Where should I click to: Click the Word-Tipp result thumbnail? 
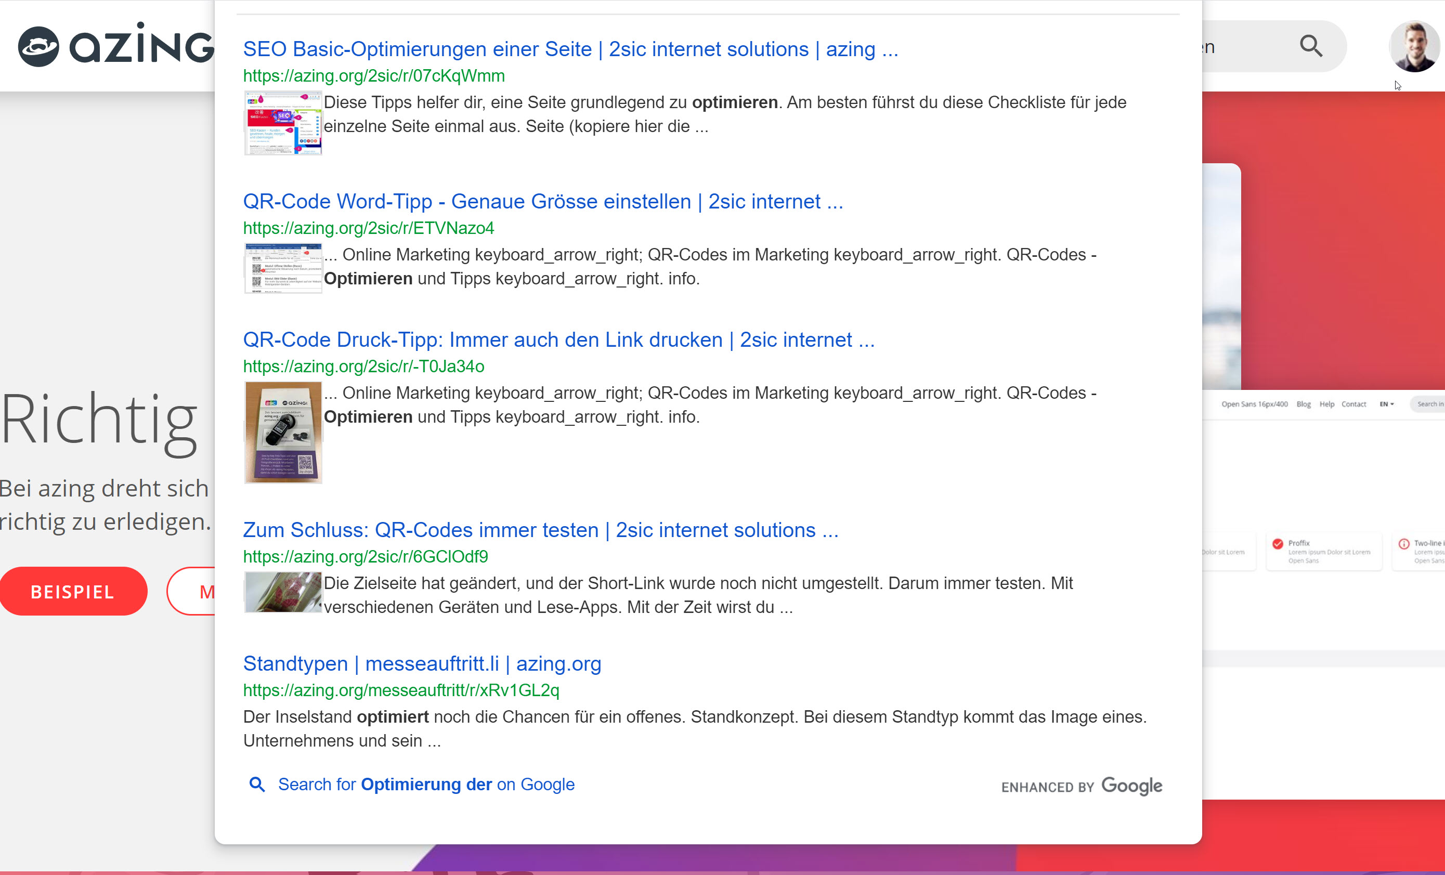click(x=283, y=268)
